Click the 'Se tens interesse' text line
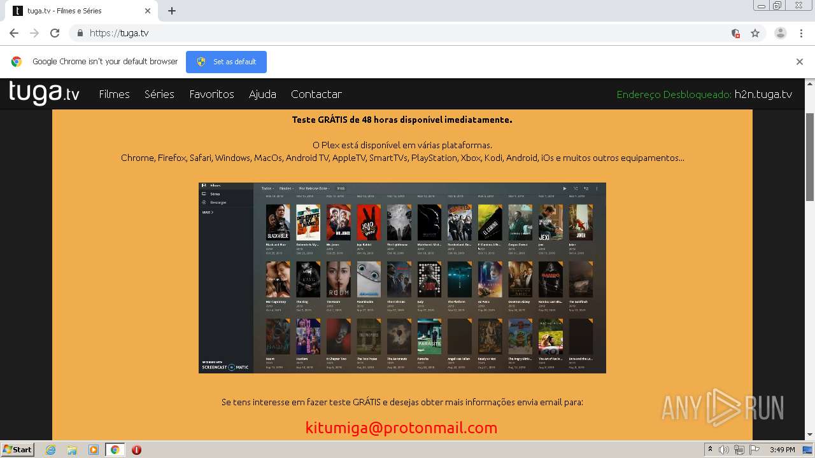This screenshot has width=815, height=458. [402, 402]
